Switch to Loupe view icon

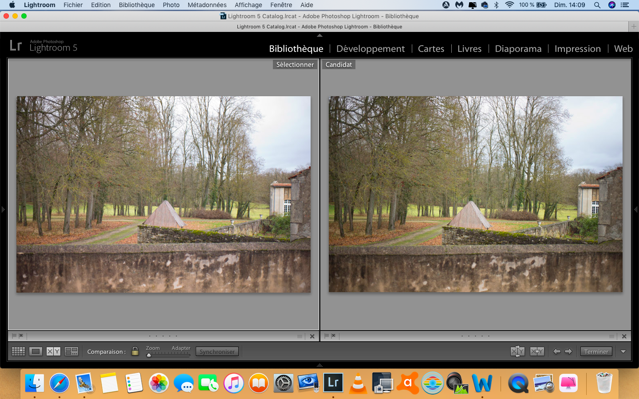pos(35,352)
